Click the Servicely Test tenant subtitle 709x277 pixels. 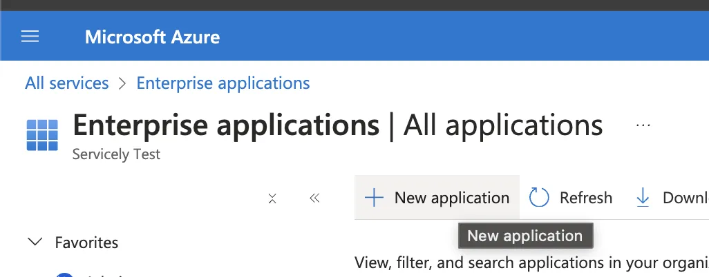coord(116,154)
